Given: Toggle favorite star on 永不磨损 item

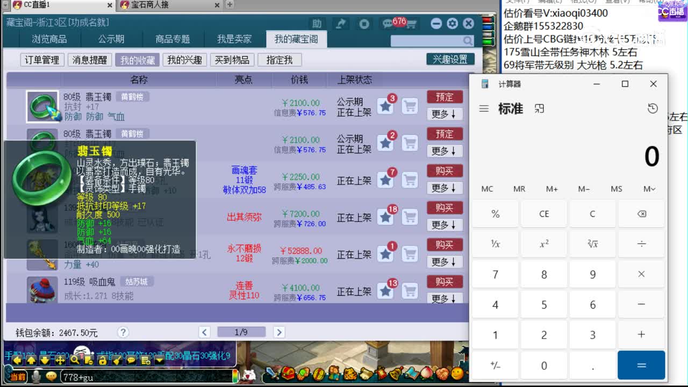Looking at the screenshot, I should (385, 254).
